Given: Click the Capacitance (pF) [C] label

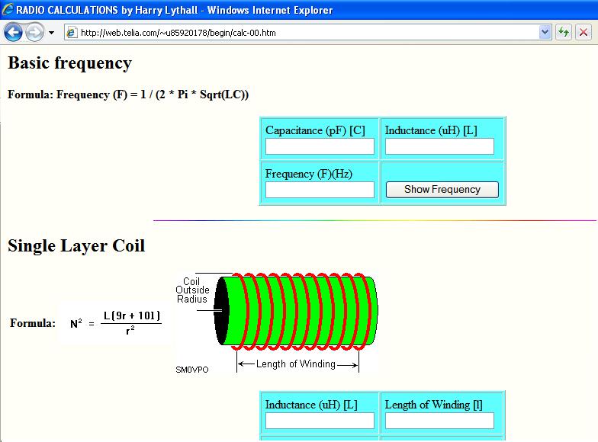Looking at the screenshot, I should pyautogui.click(x=316, y=130).
